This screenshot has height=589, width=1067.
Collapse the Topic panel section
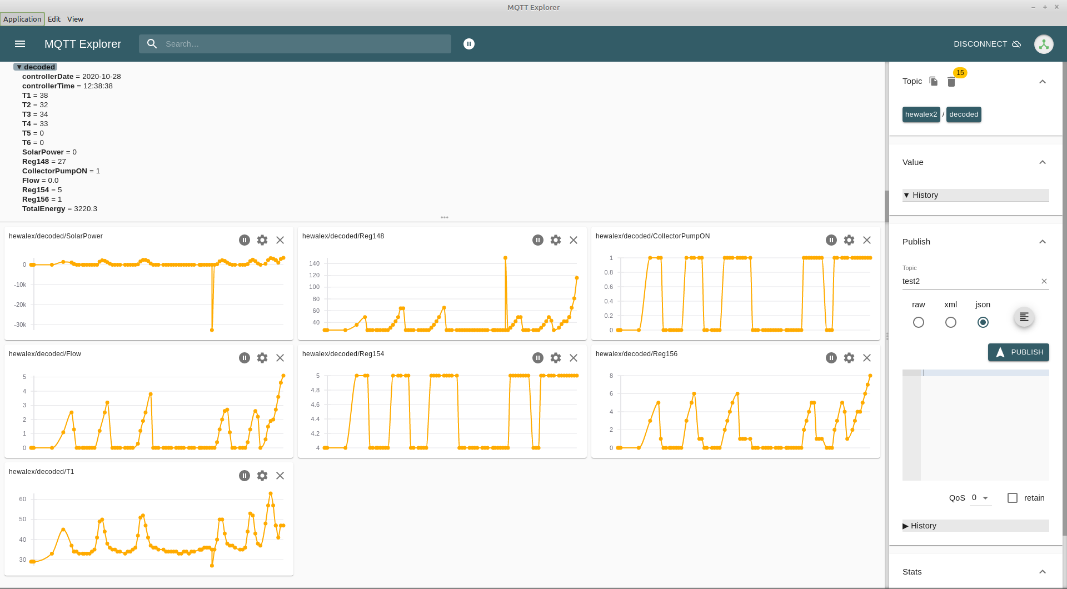(1043, 82)
